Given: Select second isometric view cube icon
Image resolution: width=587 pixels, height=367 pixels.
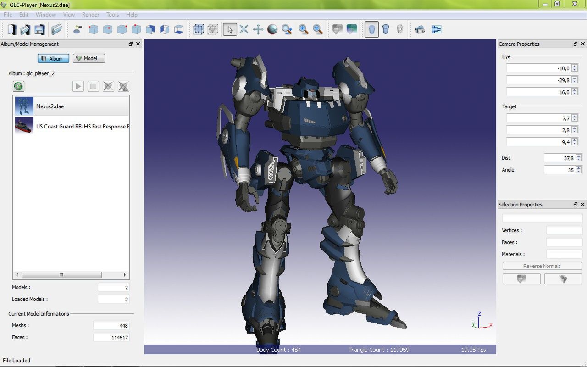Looking at the screenshot, I should (107, 29).
